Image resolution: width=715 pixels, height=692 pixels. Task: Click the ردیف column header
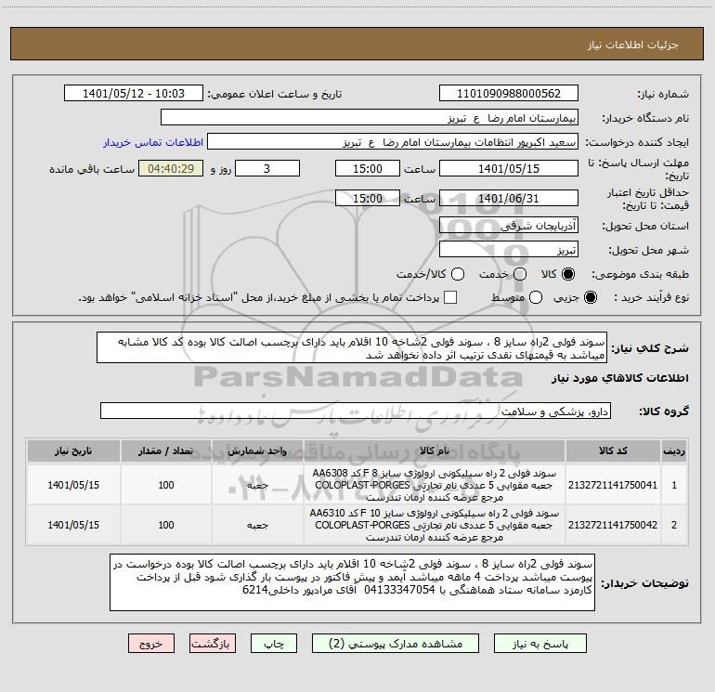point(674,451)
